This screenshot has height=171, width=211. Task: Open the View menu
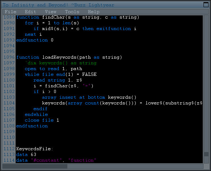click(51, 12)
